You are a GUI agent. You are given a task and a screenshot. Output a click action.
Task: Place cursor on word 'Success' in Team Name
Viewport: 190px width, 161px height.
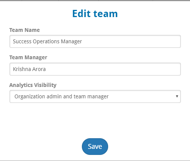pyautogui.click(x=22, y=41)
